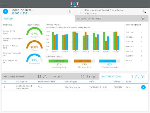Click 'Thu 26/4' in Machine Down list
The image size is (150, 113).
[129, 32]
